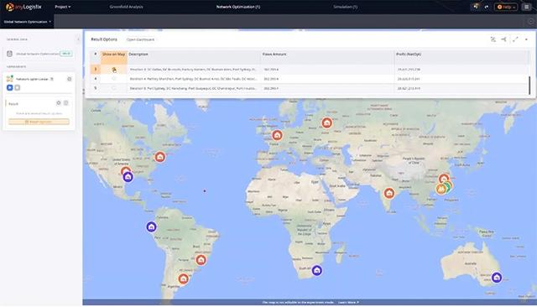
Task: Open the Result gear settings icon
Action: pos(59,103)
